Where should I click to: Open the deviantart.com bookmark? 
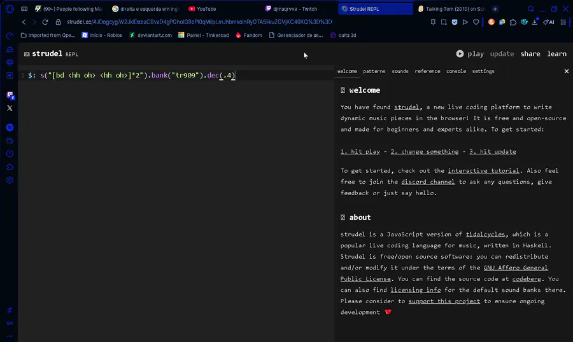point(150,35)
